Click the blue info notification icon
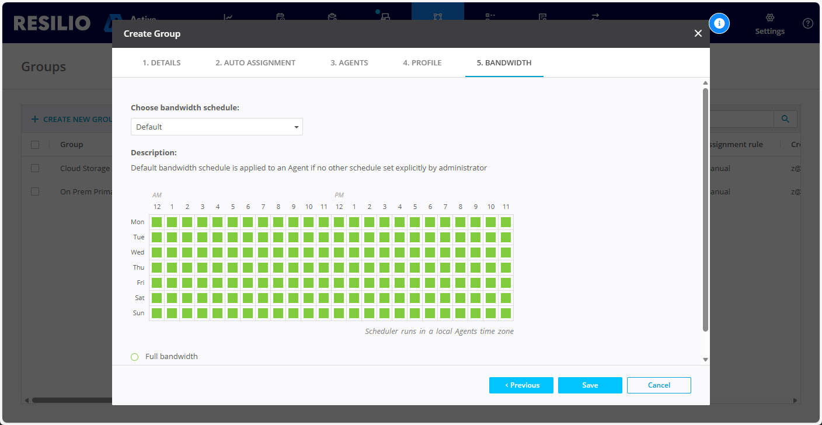 (719, 23)
